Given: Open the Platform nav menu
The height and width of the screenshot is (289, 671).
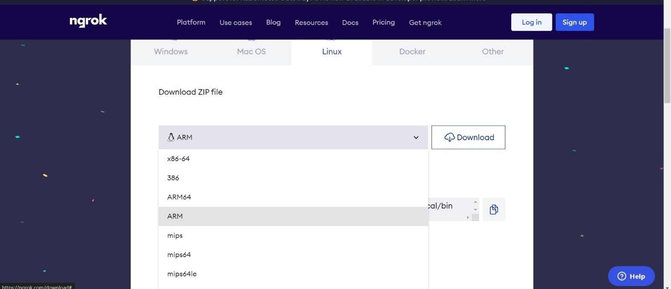Looking at the screenshot, I should click(191, 22).
